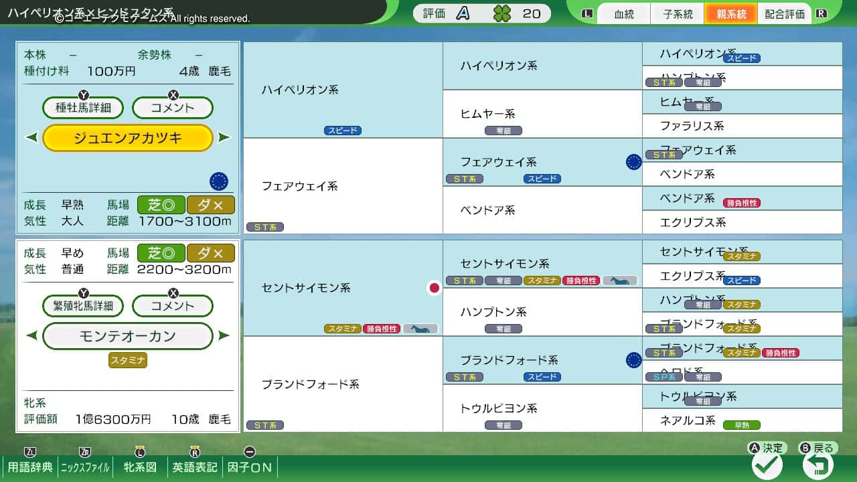Open the 配合評価 tab

coord(785,14)
